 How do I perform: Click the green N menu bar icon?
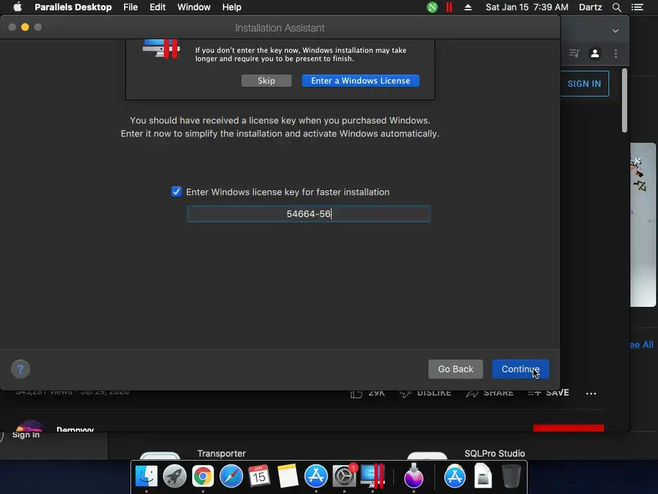[x=432, y=7]
